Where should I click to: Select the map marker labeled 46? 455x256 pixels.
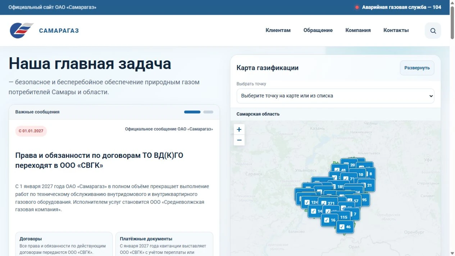345,227
